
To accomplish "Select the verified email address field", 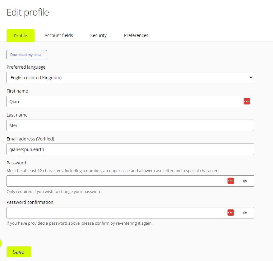I will pyautogui.click(x=130, y=149).
